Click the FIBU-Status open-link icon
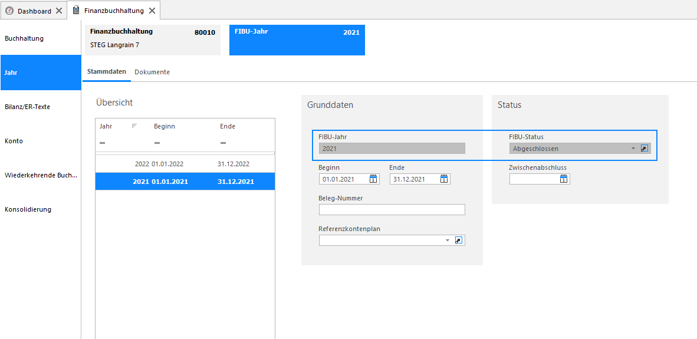The height and width of the screenshot is (339, 697). pyautogui.click(x=644, y=149)
